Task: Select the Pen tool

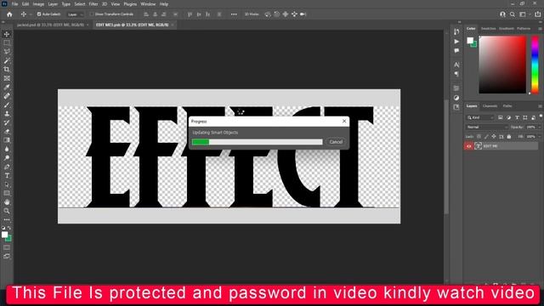Action: (7, 167)
